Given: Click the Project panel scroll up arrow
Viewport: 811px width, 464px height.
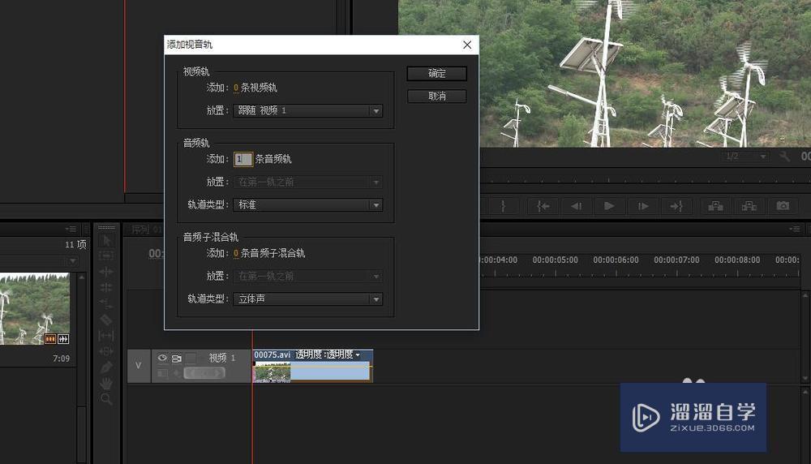Looking at the screenshot, I should [81, 277].
